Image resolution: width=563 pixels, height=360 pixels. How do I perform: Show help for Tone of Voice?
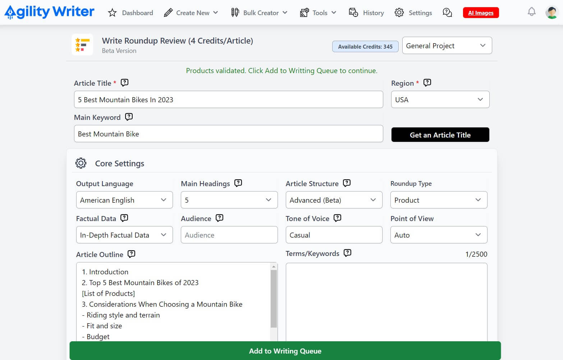click(x=337, y=218)
